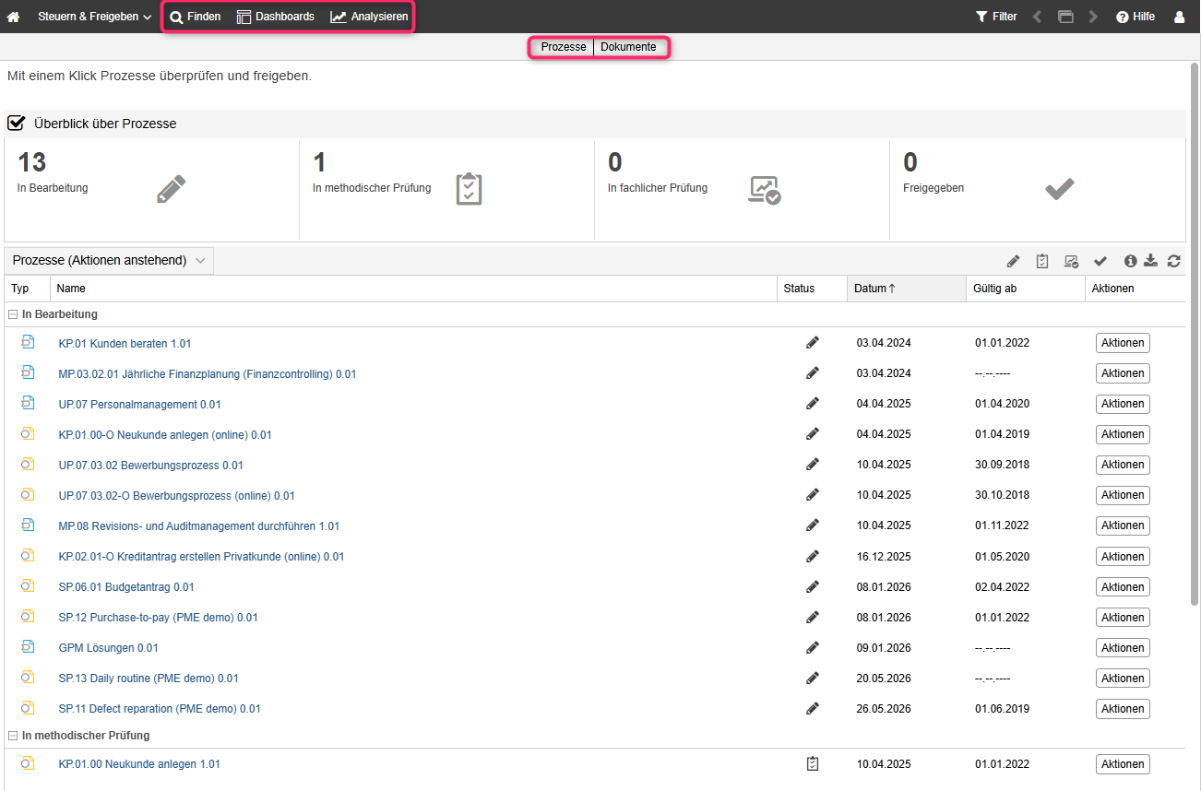Click the navigate forward arrow in the top bar
This screenshot has width=1201, height=791.
tap(1093, 17)
